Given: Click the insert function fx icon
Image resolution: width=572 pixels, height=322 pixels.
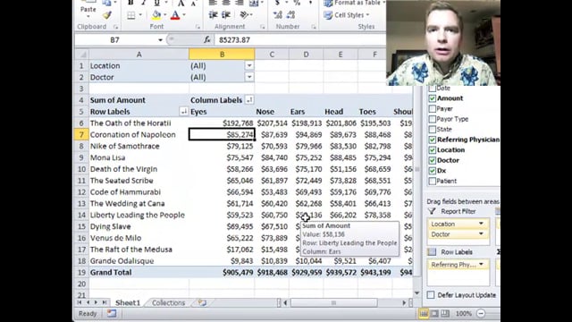Looking at the screenshot, I should [206, 39].
